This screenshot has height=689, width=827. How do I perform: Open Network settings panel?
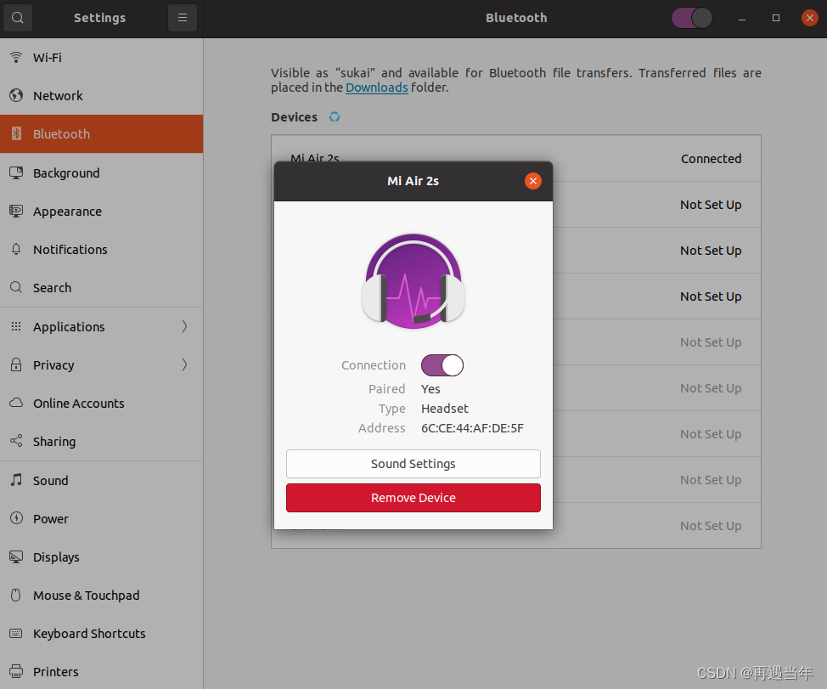click(x=101, y=95)
